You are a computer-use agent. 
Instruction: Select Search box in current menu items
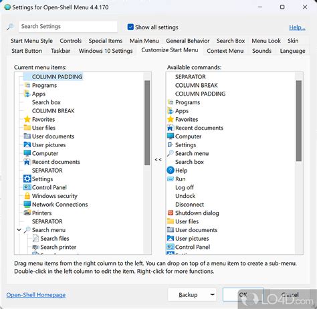tap(46, 102)
